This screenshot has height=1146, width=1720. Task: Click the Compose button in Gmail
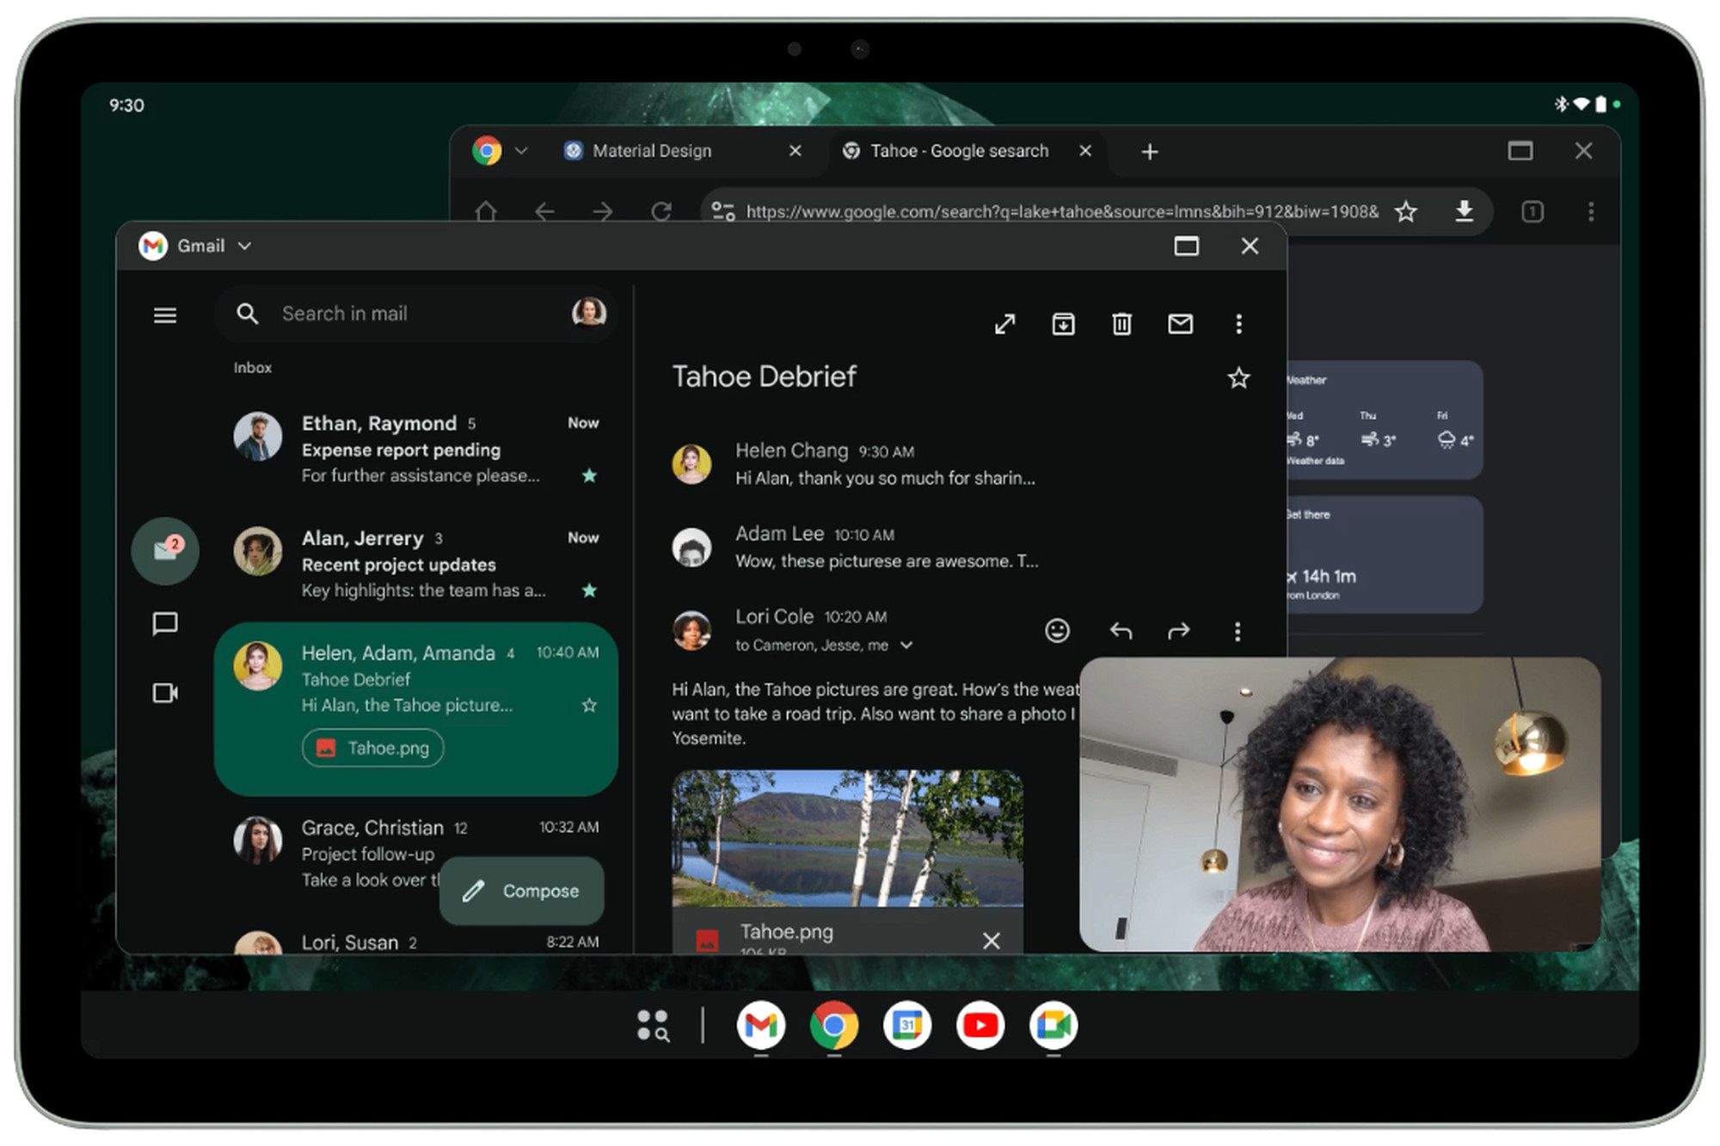coord(525,890)
